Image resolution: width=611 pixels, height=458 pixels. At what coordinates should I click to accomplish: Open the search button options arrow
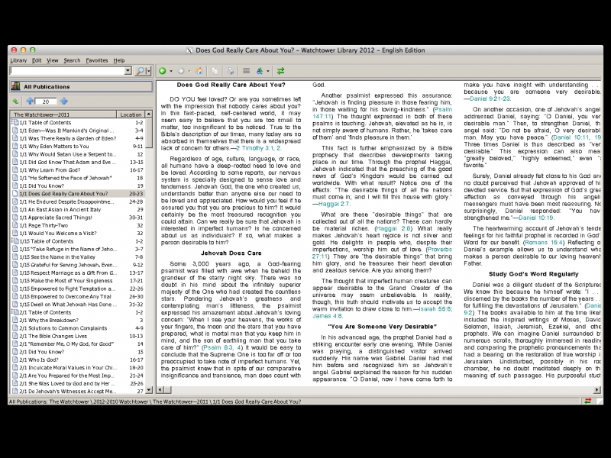click(148, 71)
